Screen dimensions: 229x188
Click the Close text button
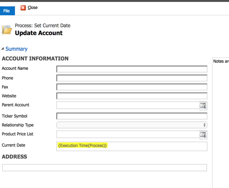(32, 8)
